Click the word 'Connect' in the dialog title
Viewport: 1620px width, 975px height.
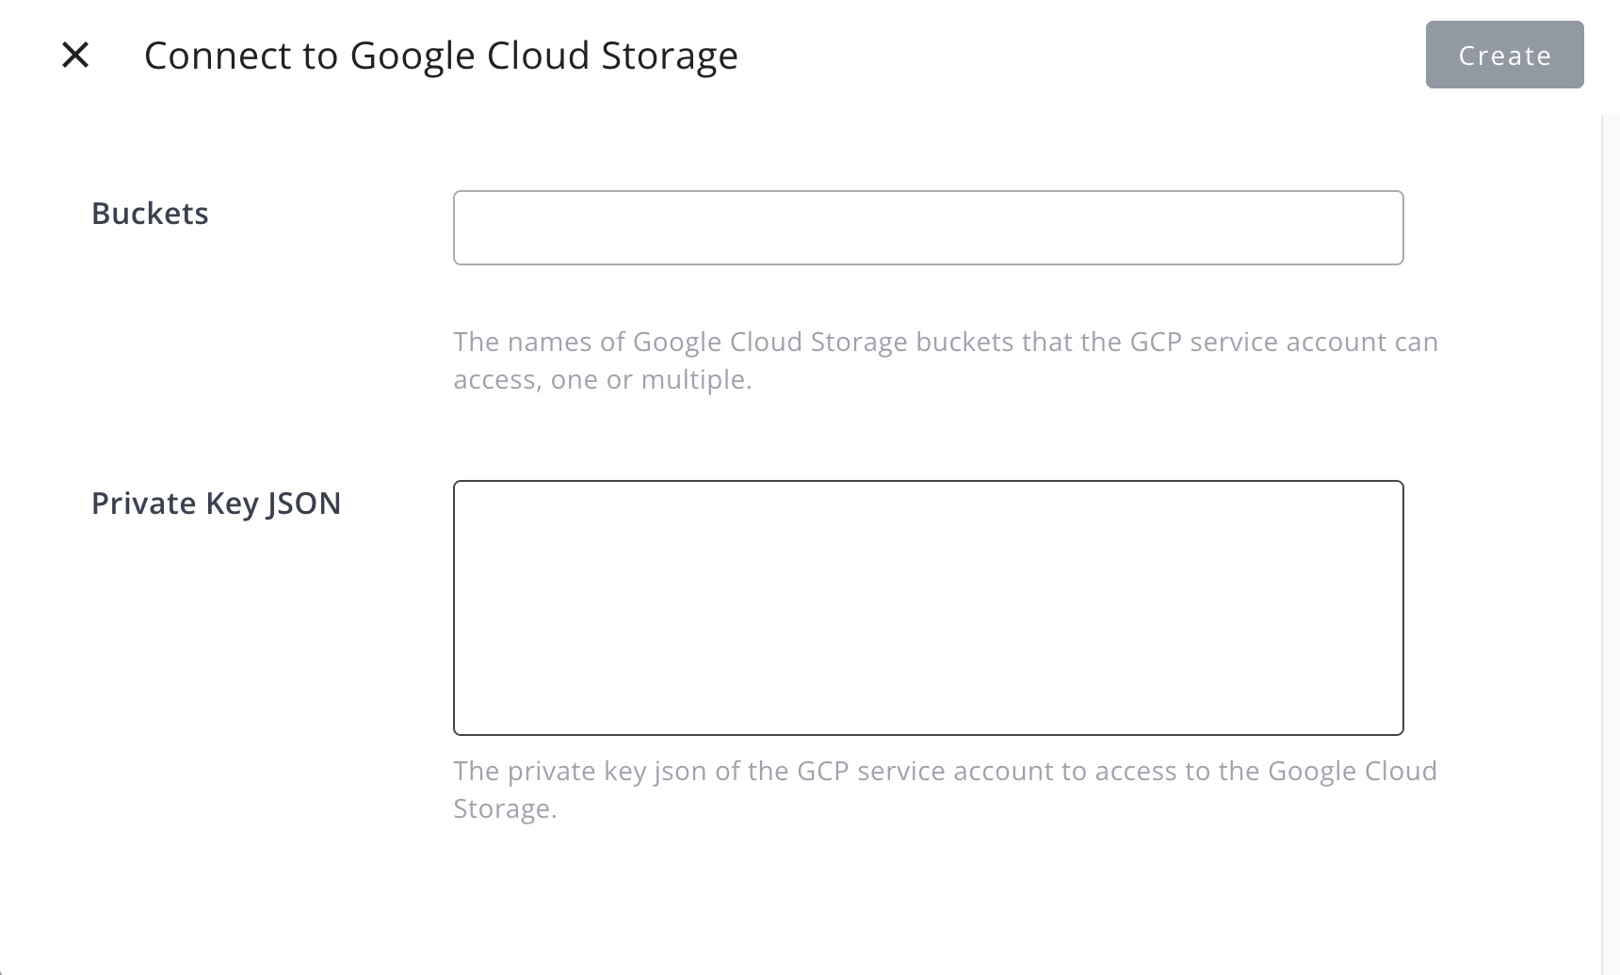click(218, 56)
